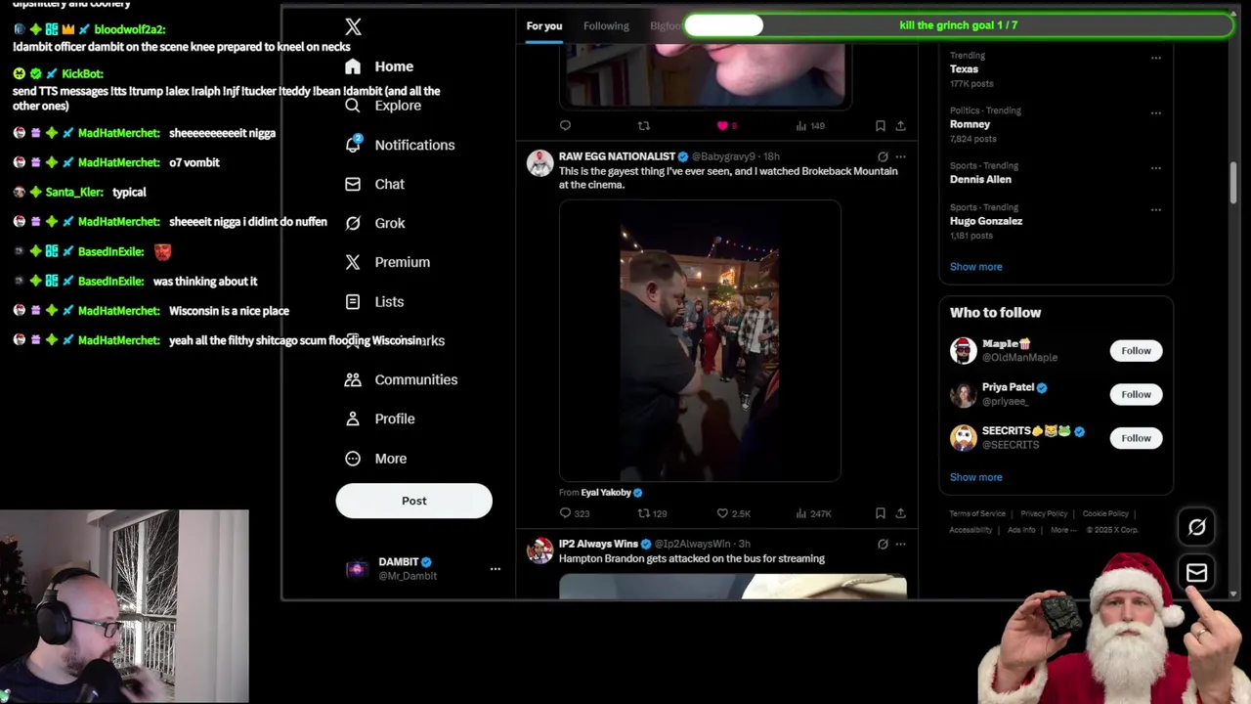Click Grok icon on RAW EGG NATIONALIST post
Viewport: 1251px width, 704px height.
pos(883,156)
